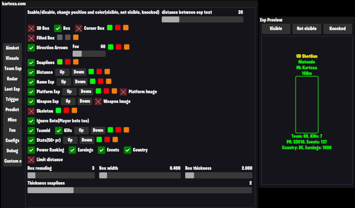Pick Corner Box red not-visible color
This screenshot has width=355, height=208.
[x=118, y=28]
